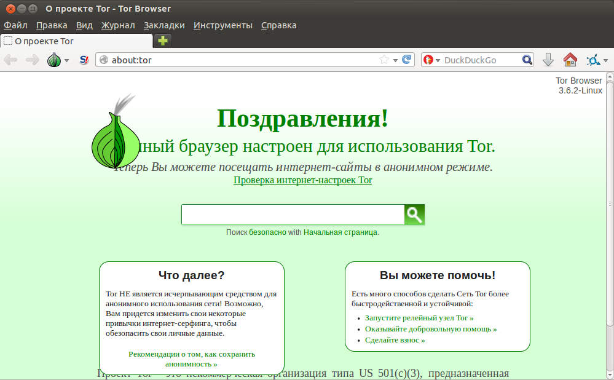The image size is (614, 380).
Task: Click the site identity globe icon
Action: click(104, 60)
